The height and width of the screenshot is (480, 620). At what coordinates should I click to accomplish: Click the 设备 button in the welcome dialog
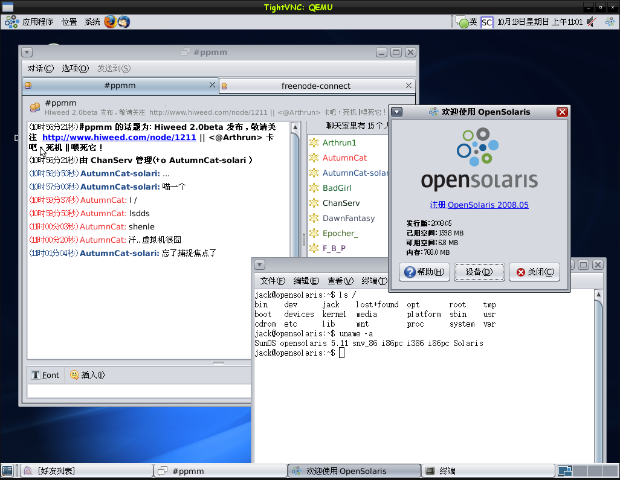coord(479,272)
